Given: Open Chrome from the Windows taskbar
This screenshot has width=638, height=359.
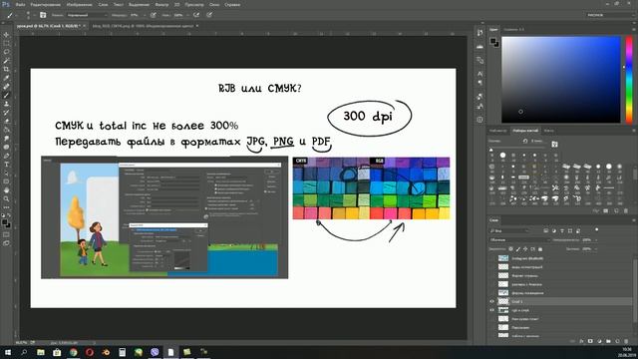Looking at the screenshot, I should point(73,352).
